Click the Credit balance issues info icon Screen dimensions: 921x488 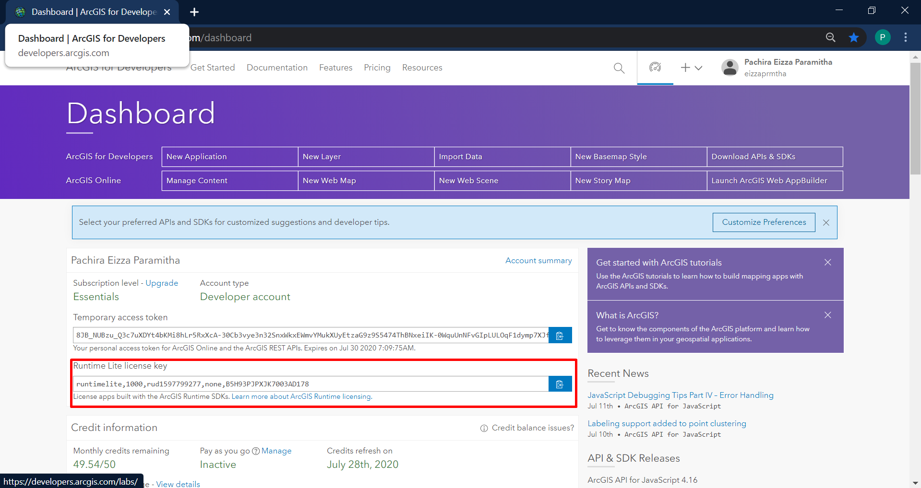click(484, 428)
